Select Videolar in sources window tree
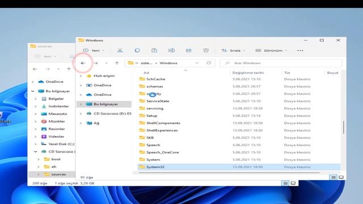 (56, 137)
